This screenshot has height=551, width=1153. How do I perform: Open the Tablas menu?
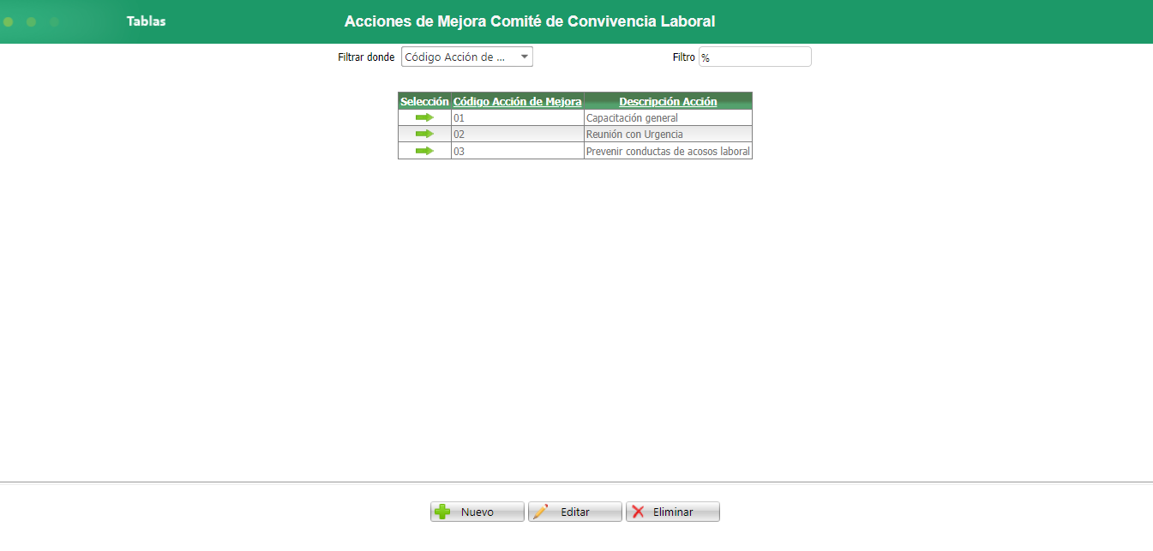coord(145,21)
